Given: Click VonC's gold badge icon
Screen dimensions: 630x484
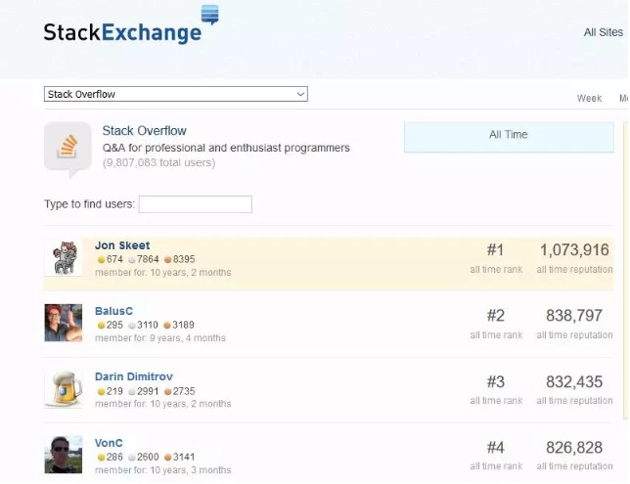Looking at the screenshot, I should (100, 456).
